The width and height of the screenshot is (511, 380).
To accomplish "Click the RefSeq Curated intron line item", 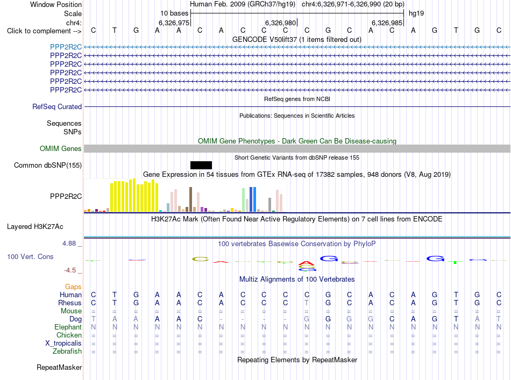I will [297, 107].
